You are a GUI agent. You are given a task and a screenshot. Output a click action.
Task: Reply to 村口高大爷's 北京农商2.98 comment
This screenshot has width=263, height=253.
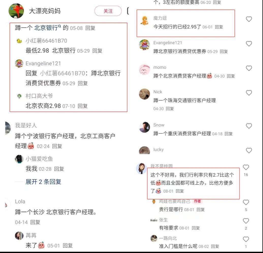coord(83,106)
